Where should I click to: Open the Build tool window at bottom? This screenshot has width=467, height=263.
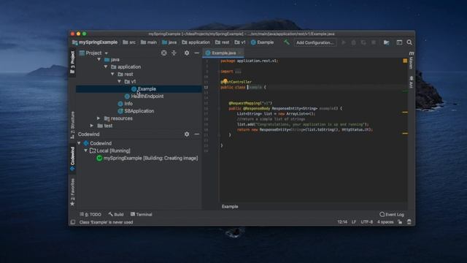tap(116, 214)
